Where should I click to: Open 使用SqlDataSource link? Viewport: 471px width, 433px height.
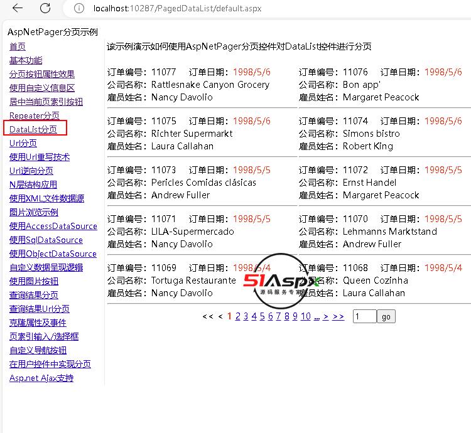[46, 240]
